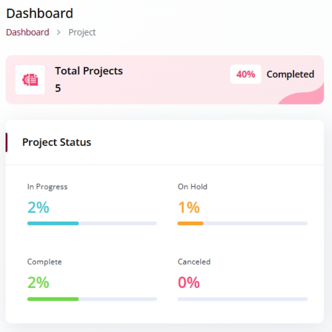Click the On Hold 1% value
The image size is (332, 332).
188,207
